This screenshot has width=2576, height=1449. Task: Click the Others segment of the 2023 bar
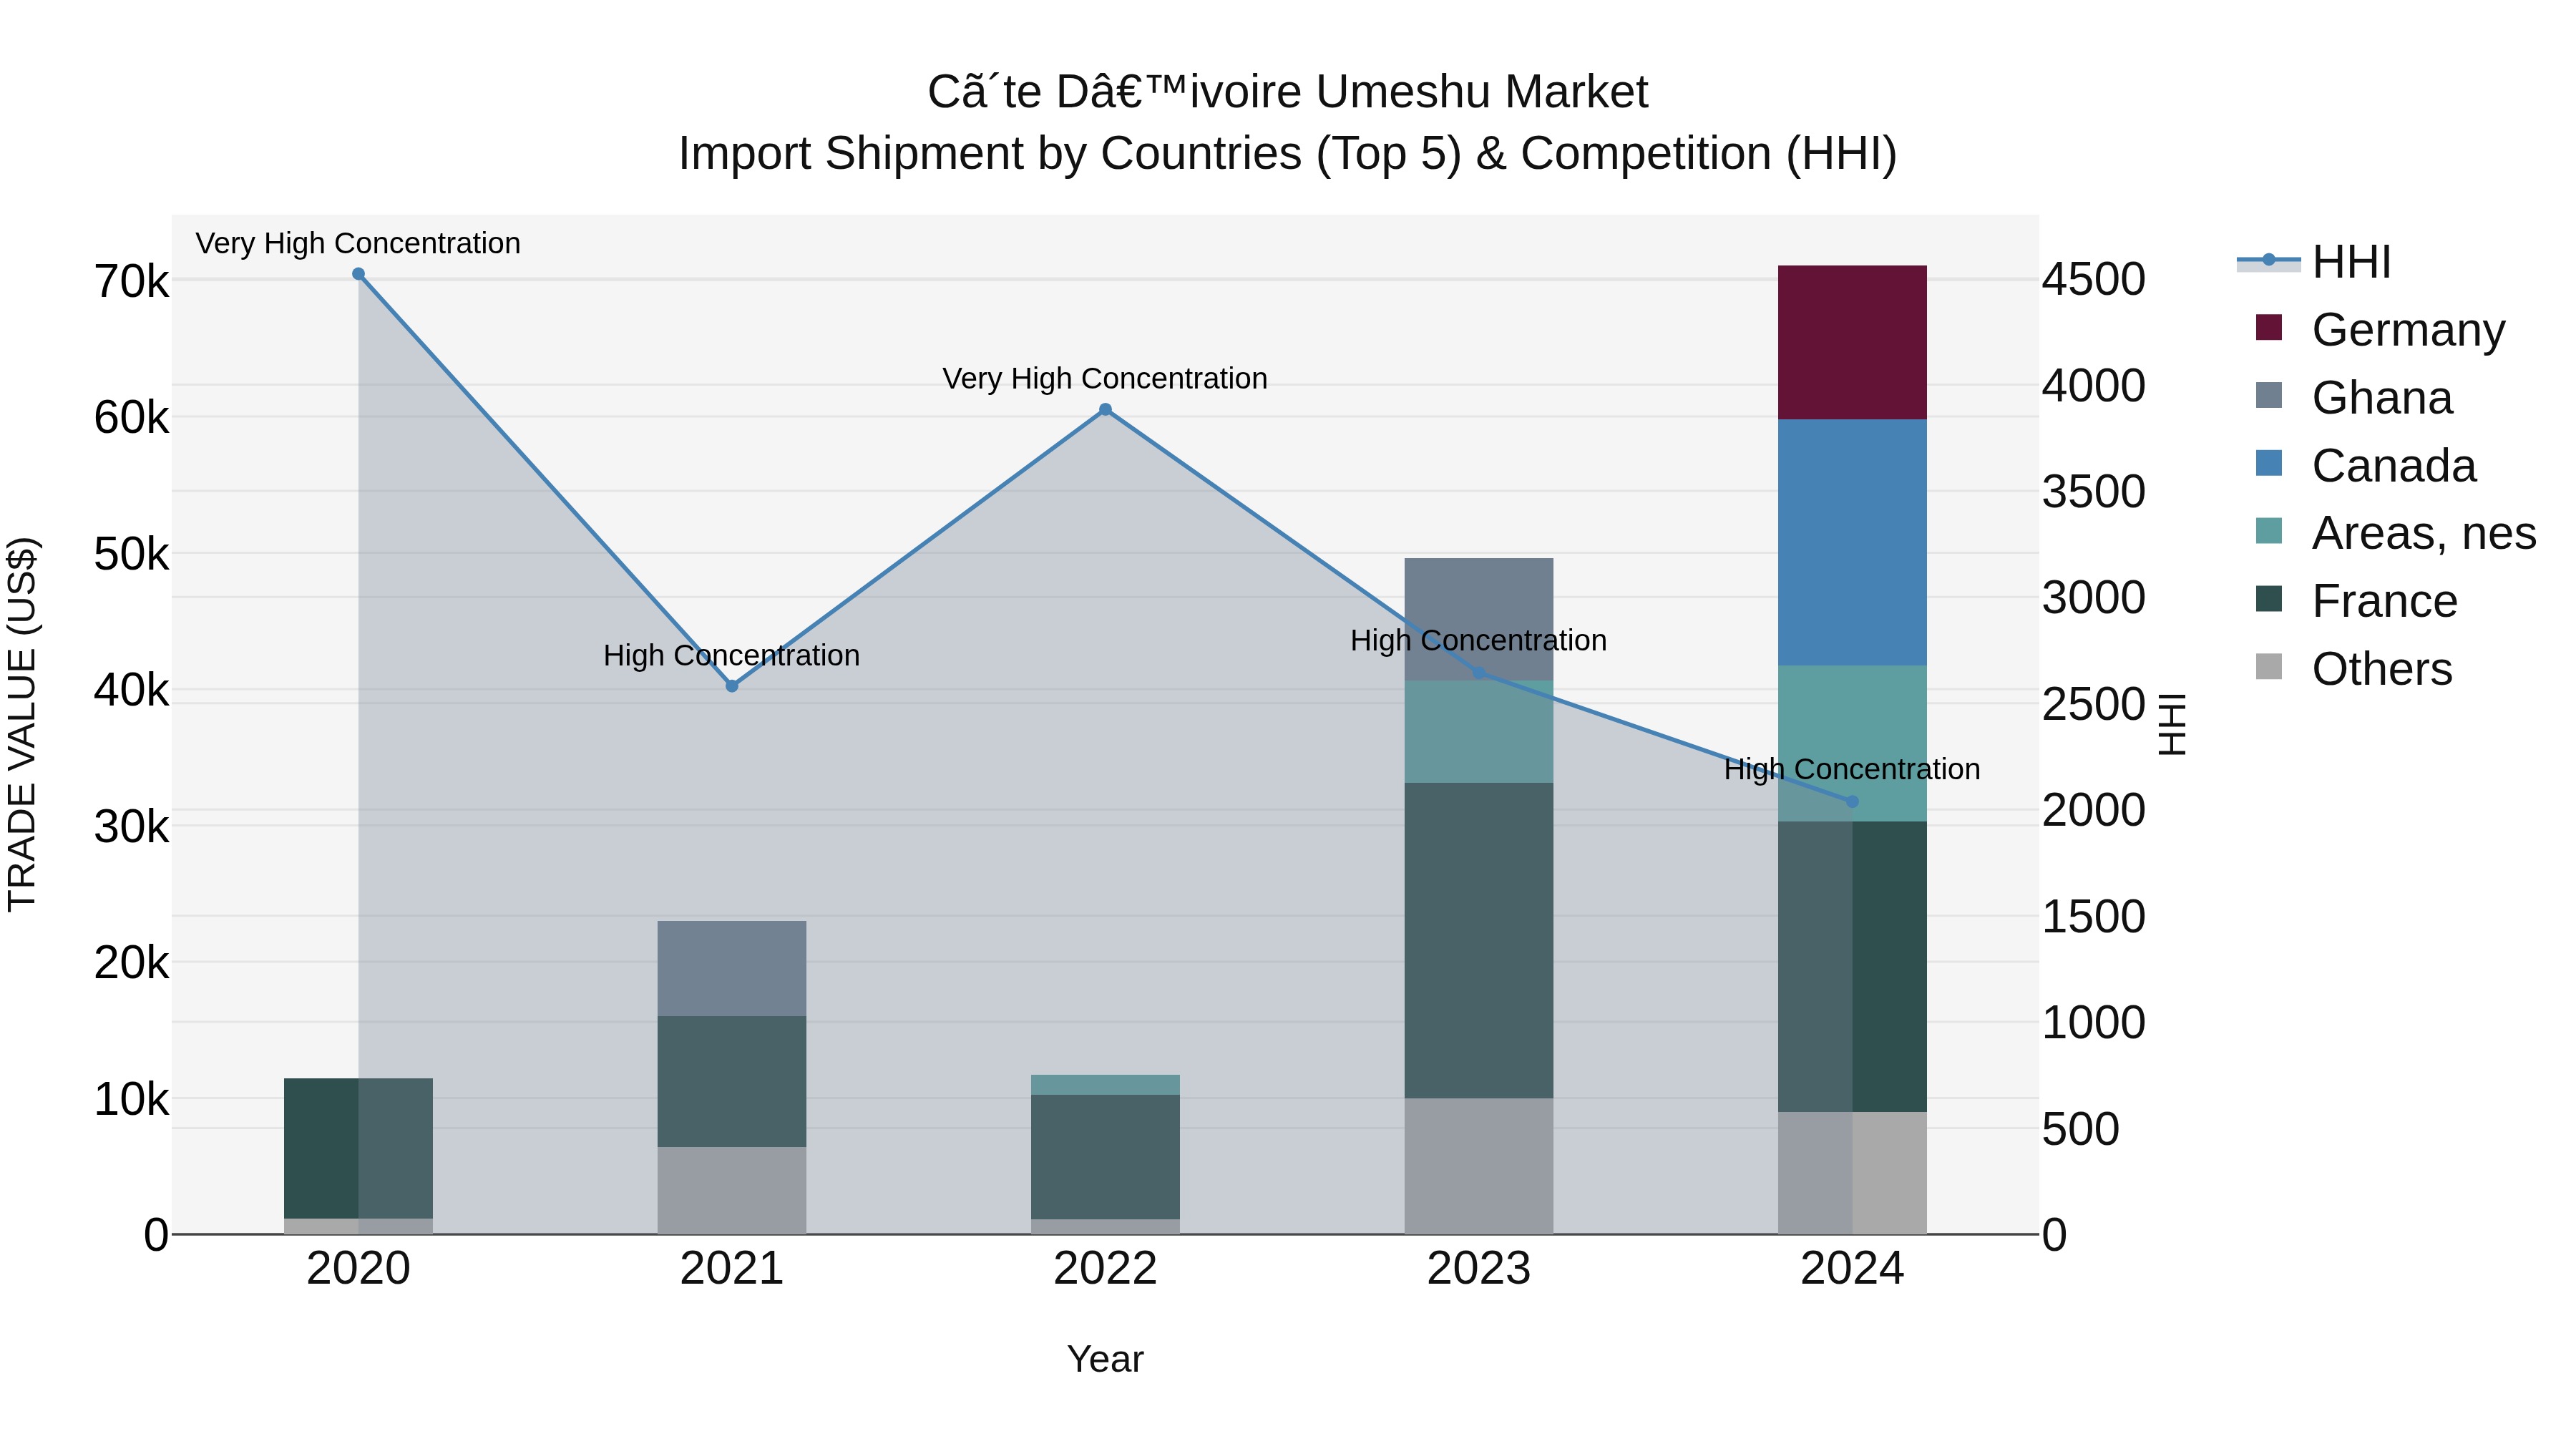(1479, 1166)
